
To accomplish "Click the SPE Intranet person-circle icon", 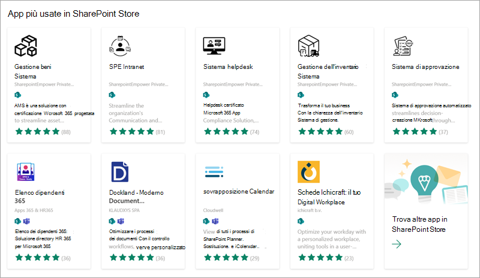I will (120, 46).
